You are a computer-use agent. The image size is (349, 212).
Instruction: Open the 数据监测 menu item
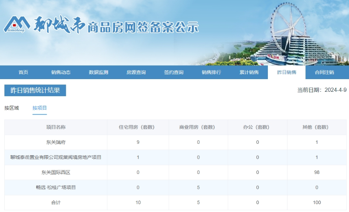pos(98,73)
